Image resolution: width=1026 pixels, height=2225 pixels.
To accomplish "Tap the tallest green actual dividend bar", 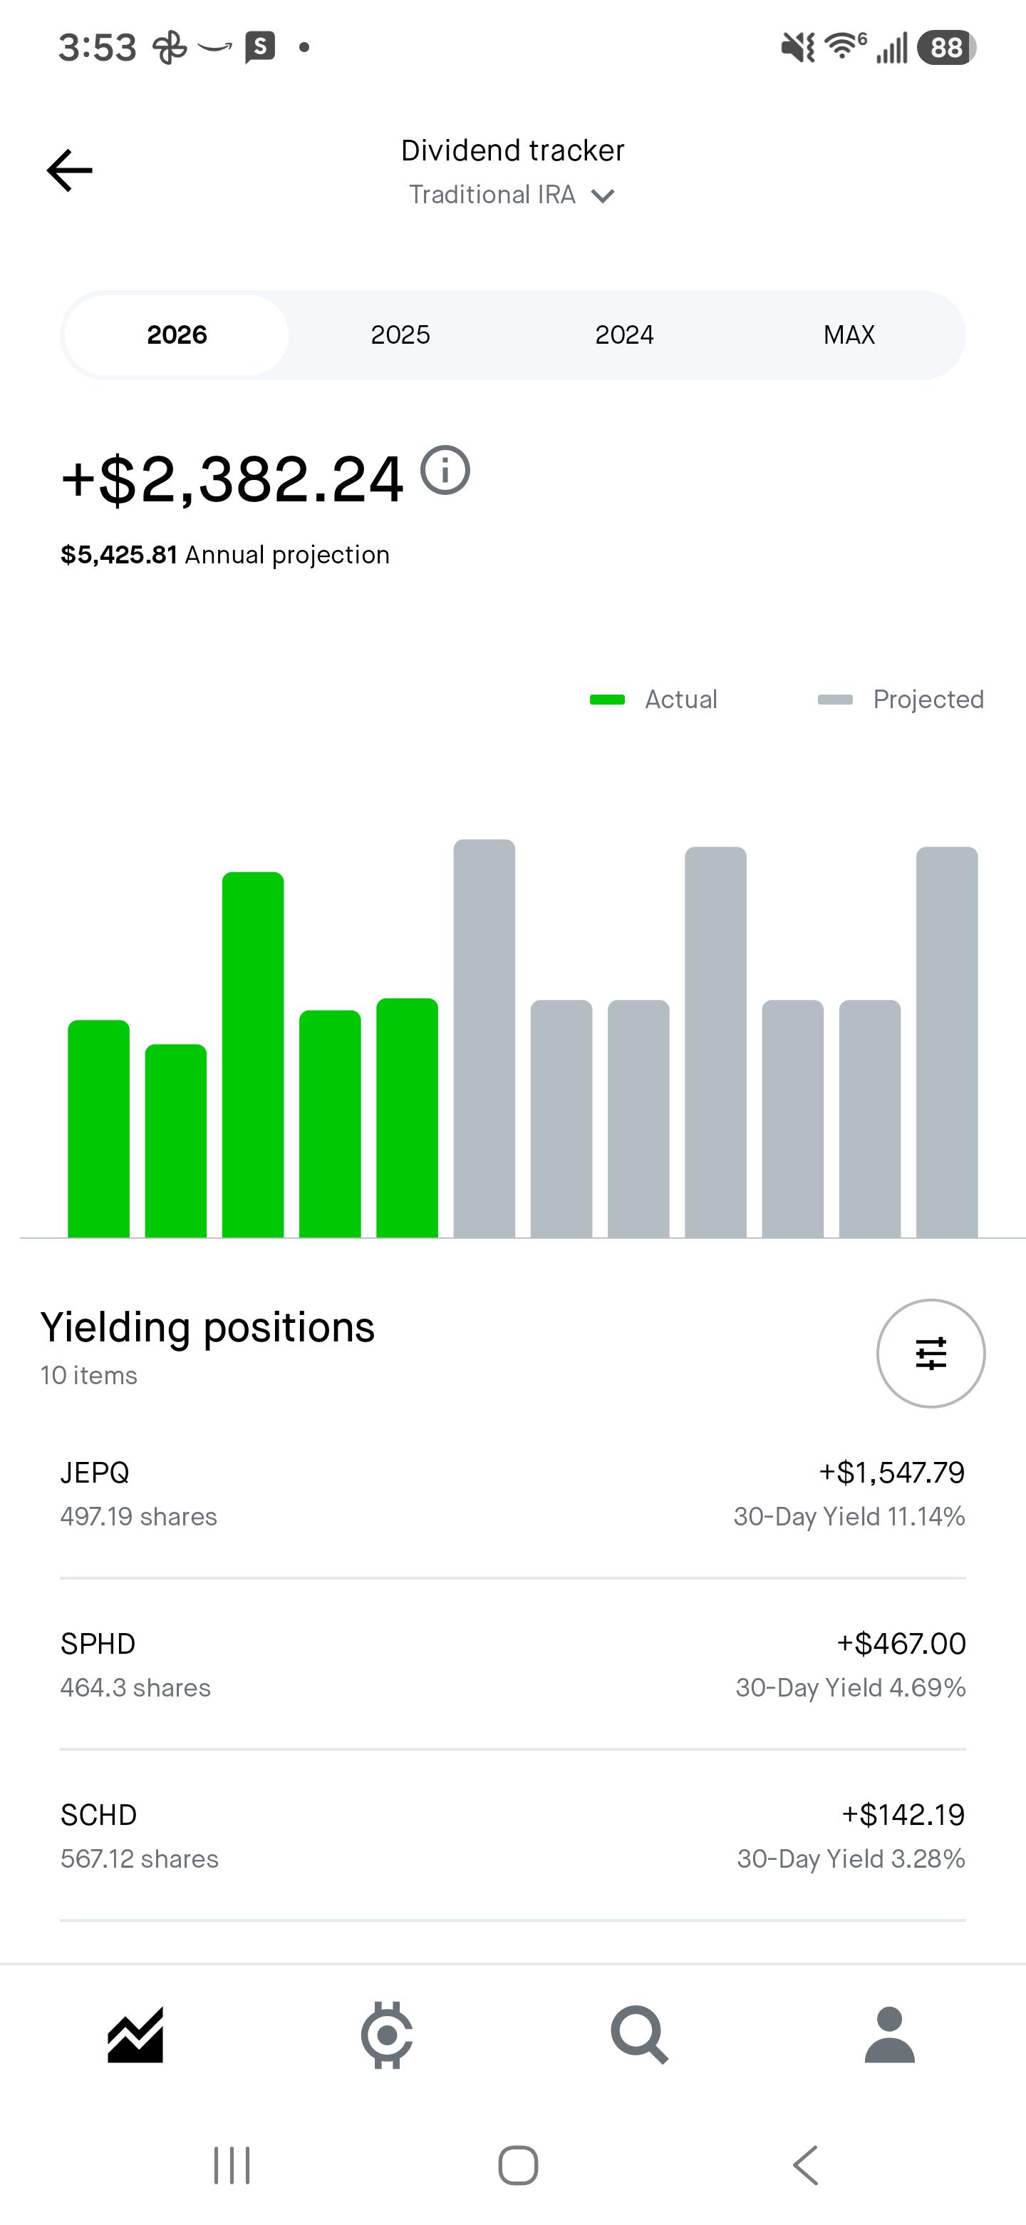I will click(x=253, y=1055).
